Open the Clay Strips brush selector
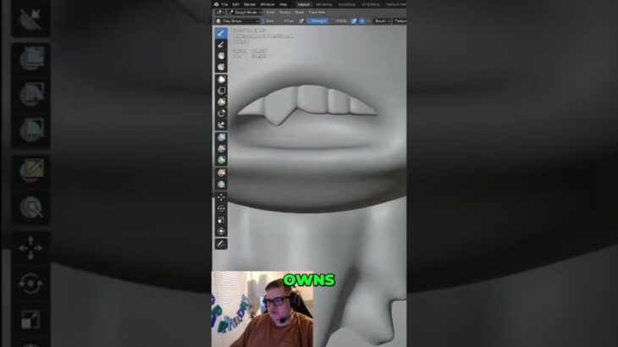This screenshot has width=618, height=347. 237,21
